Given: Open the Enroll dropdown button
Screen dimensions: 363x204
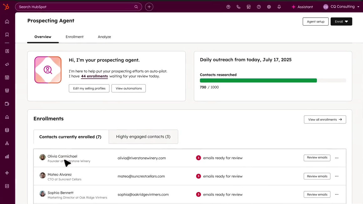Looking at the screenshot, I should pyautogui.click(x=341, y=22).
